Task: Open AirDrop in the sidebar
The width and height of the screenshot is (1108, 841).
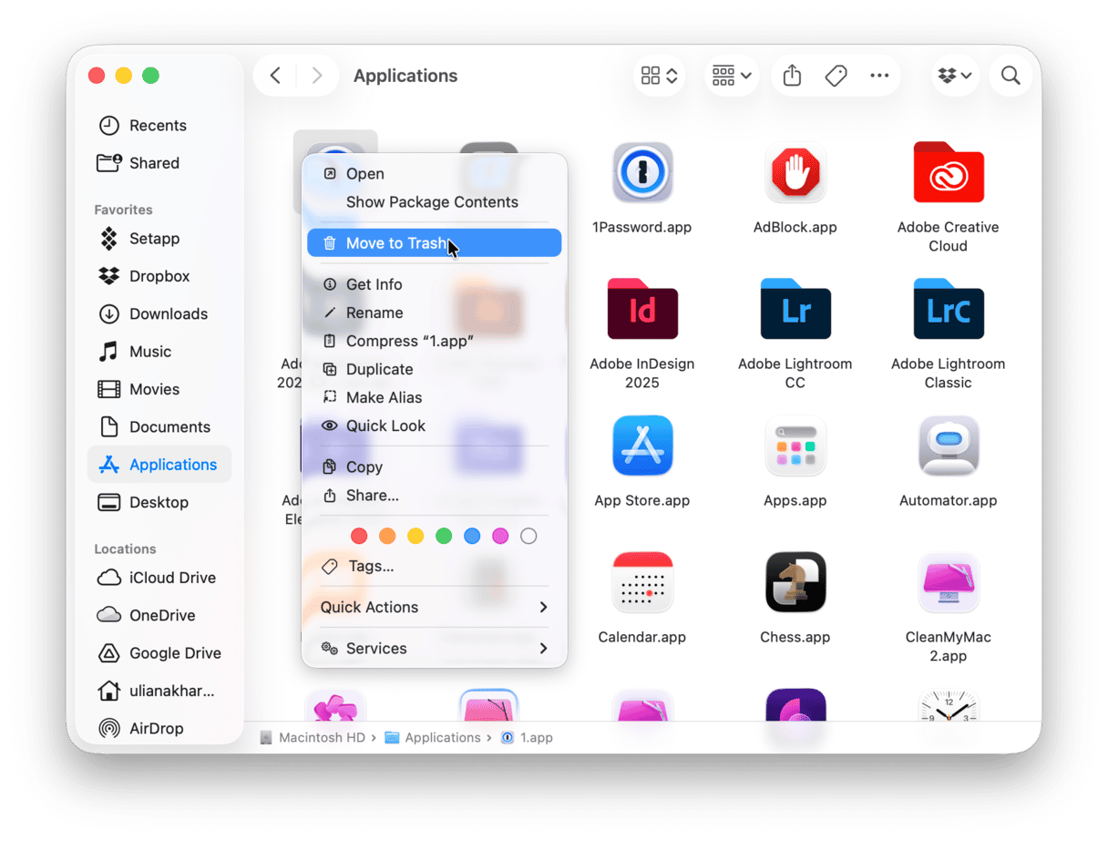Action: click(x=159, y=728)
